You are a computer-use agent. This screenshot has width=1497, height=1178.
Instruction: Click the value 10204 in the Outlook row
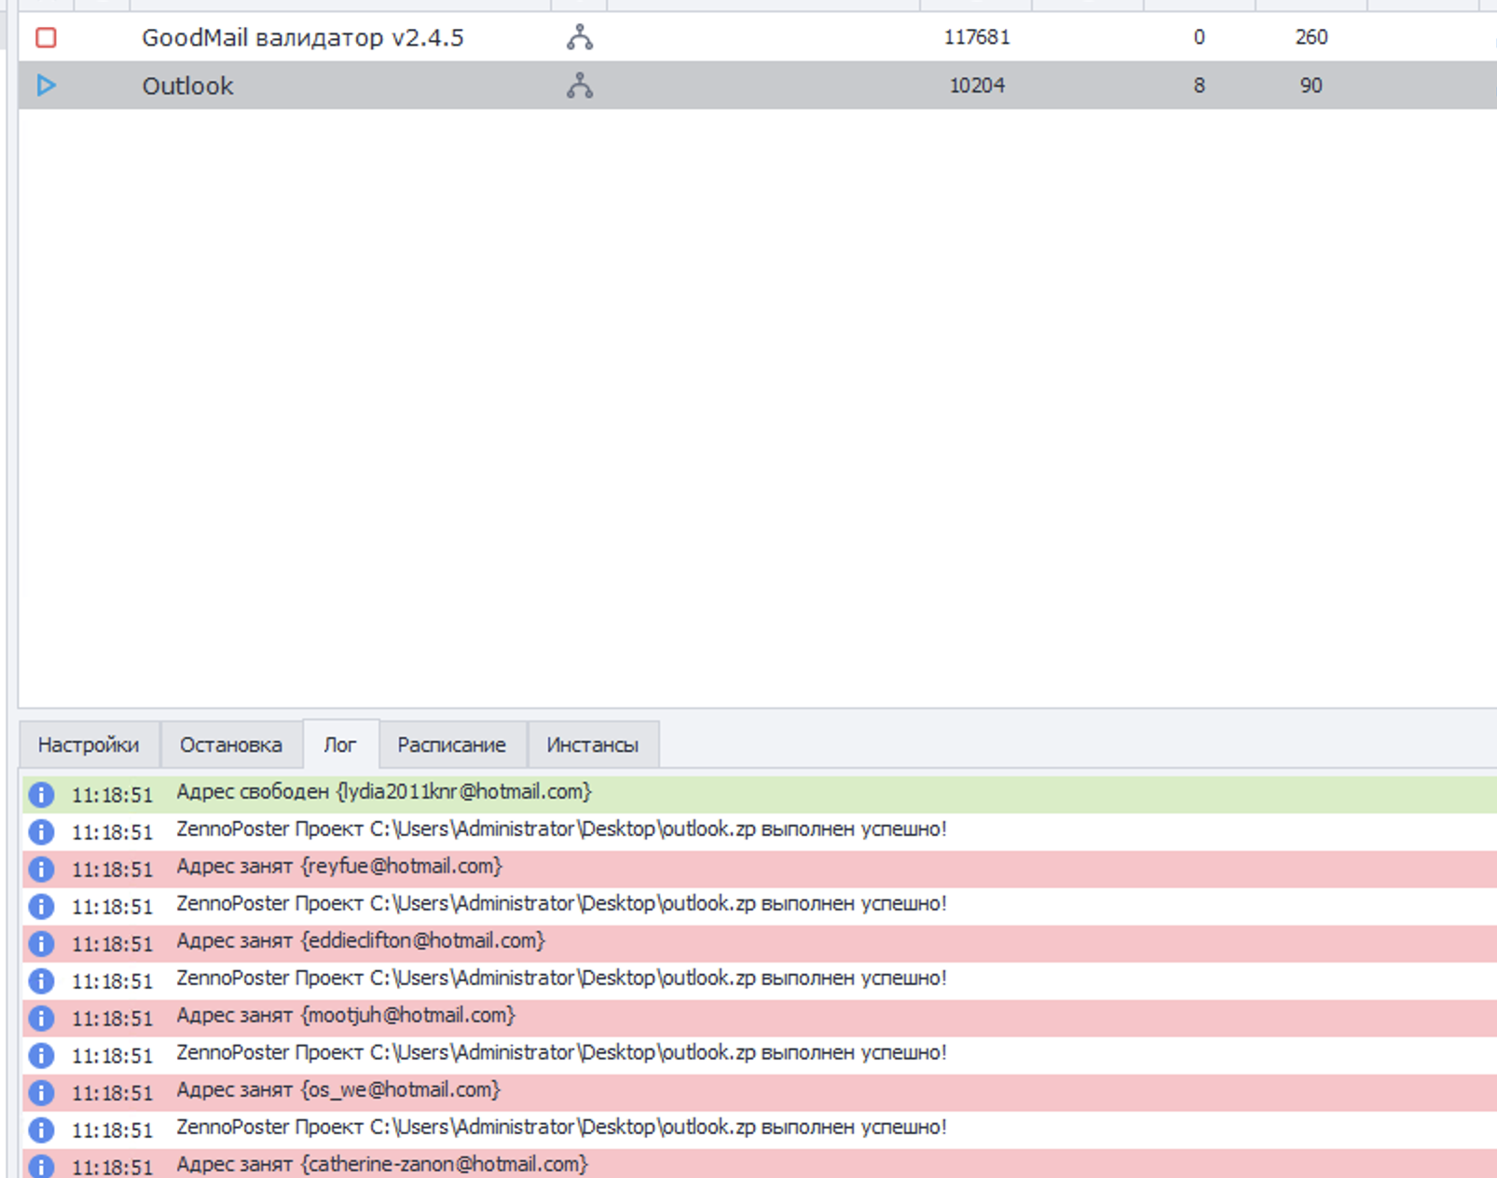[x=977, y=86]
